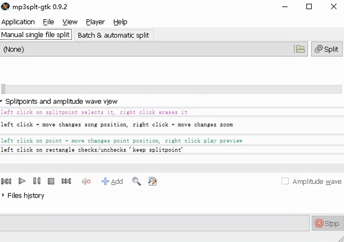344x242 pixels.
Task: Click the (None) file chooser field
Action: click(154, 49)
